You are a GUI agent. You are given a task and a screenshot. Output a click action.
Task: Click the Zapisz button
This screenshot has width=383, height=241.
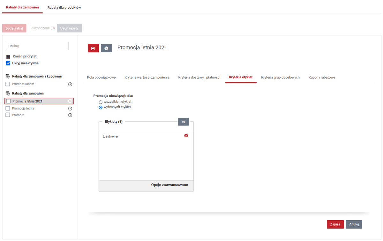coord(335,224)
